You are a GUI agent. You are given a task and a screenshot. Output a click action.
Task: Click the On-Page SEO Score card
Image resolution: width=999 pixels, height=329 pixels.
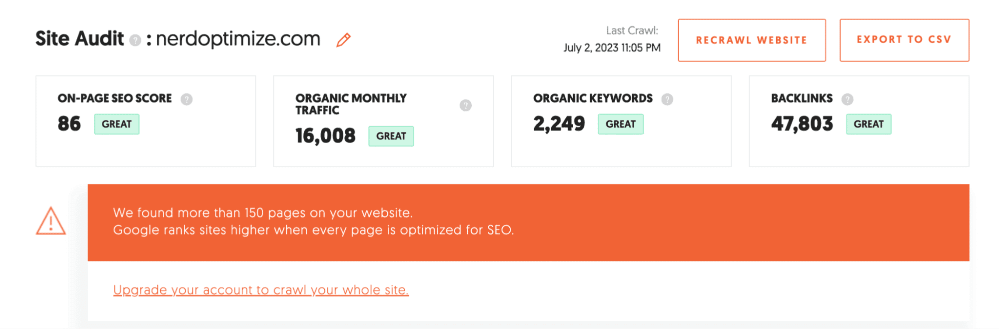click(x=145, y=120)
